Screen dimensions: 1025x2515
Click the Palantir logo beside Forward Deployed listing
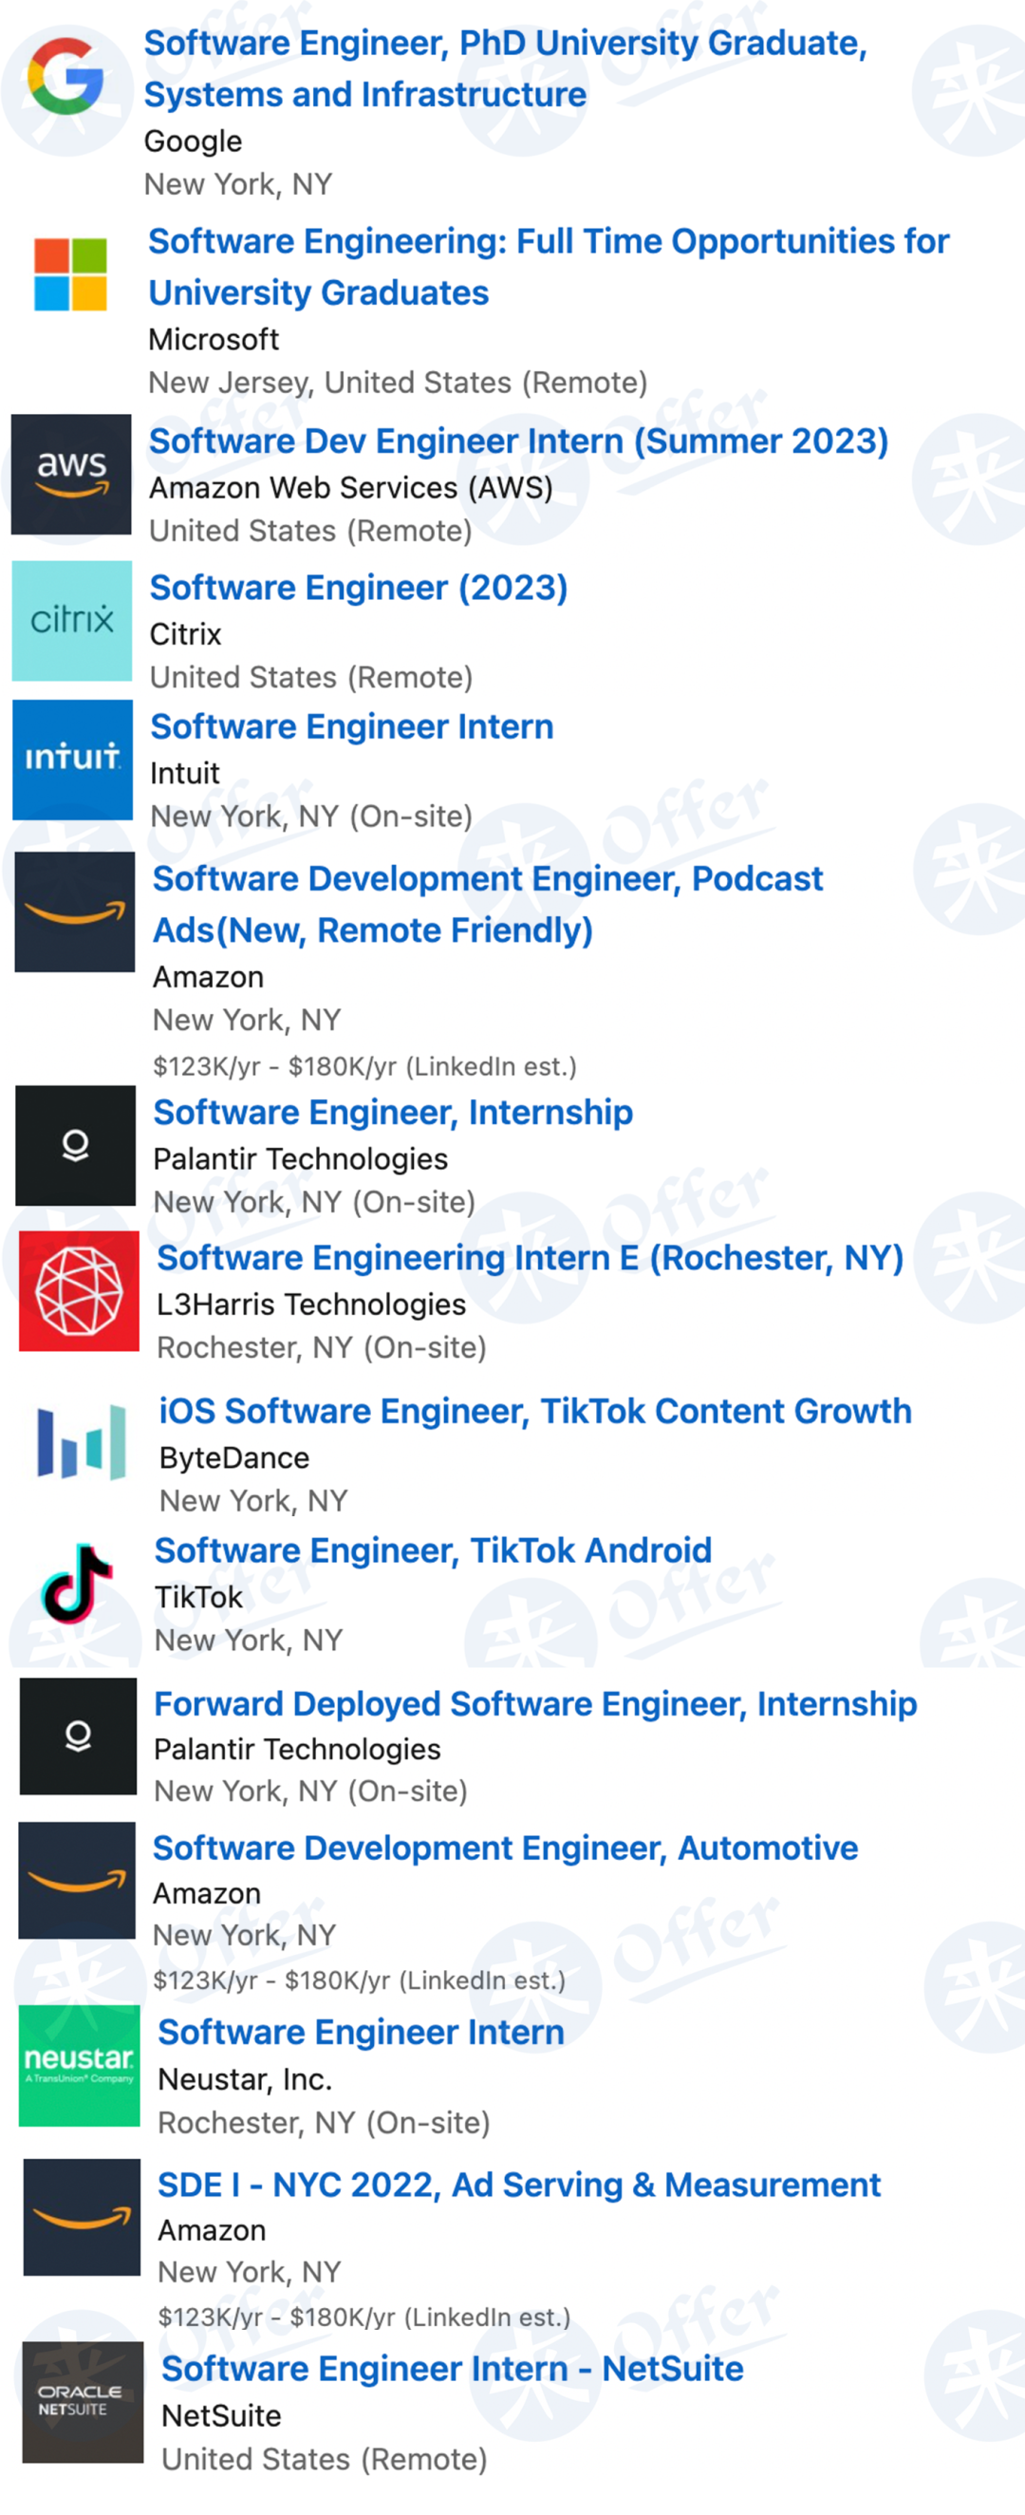coord(78,1736)
